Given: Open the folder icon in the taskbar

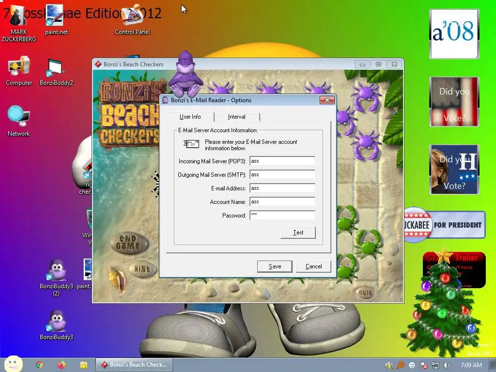Looking at the screenshot, I should point(83,365).
